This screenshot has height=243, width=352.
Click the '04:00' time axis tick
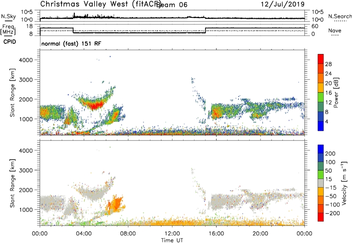(84, 234)
